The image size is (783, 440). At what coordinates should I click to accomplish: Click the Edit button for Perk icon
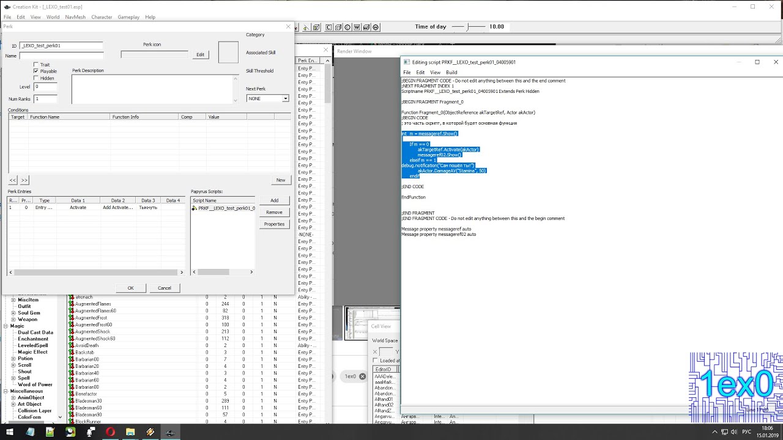(200, 54)
